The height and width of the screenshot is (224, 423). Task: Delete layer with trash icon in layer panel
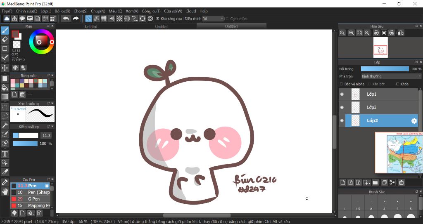coord(402,182)
